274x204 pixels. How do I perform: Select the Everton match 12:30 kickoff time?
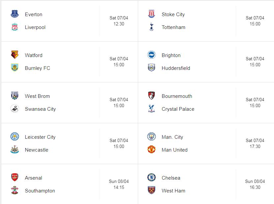[119, 24]
